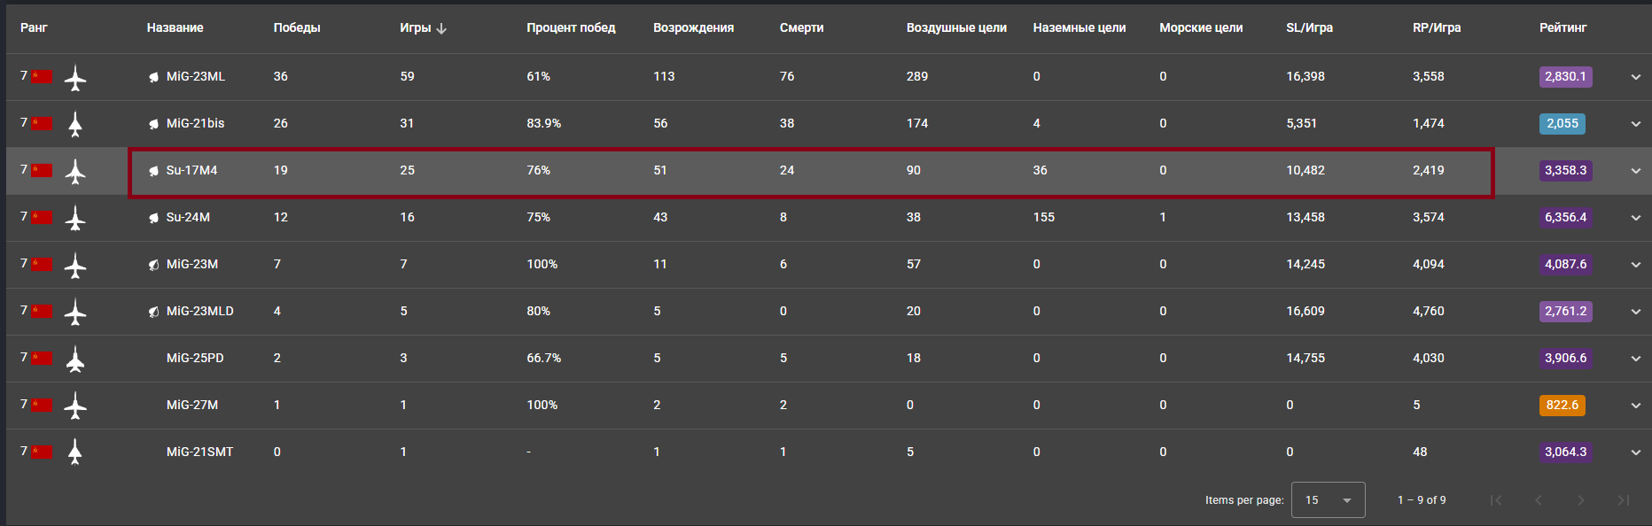This screenshot has height=526, width=1652.
Task: Jump to the last page of results
Action: [x=1623, y=500]
